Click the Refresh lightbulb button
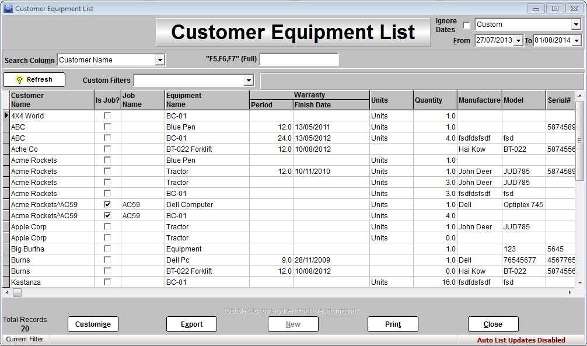 click(x=34, y=79)
